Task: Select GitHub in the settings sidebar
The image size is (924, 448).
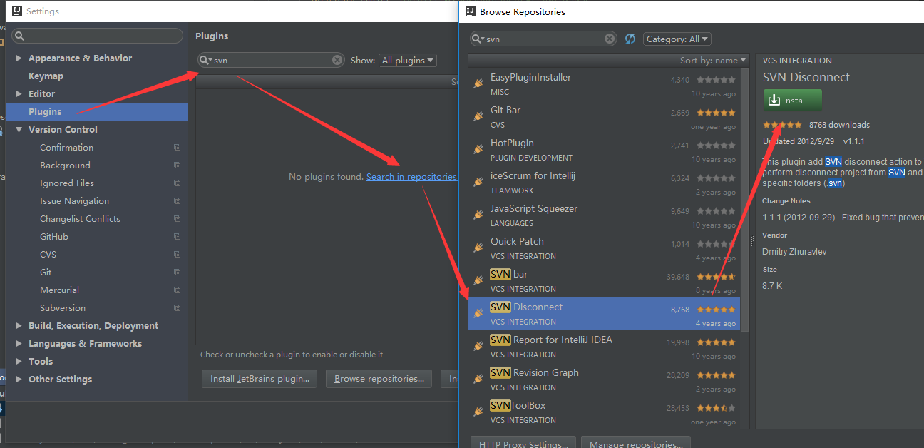Action: tap(56, 236)
